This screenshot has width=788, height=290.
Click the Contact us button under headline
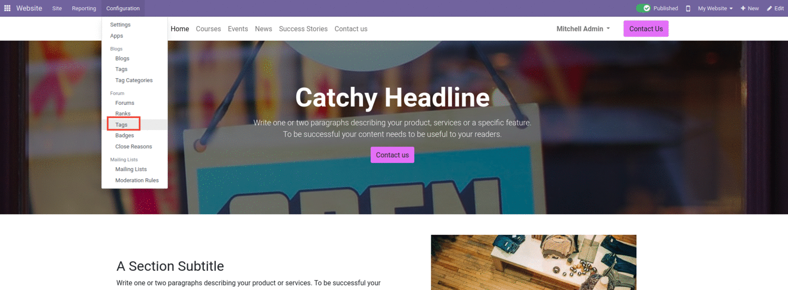coord(392,155)
